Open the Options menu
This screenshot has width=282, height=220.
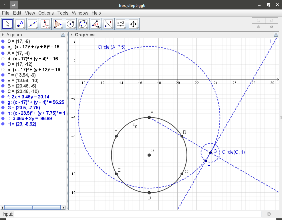(46, 13)
